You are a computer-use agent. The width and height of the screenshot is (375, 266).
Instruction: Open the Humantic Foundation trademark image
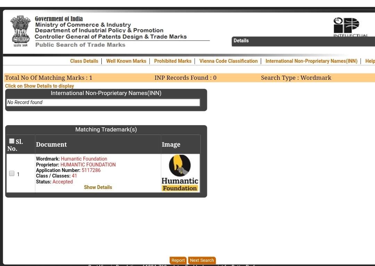[x=180, y=173]
